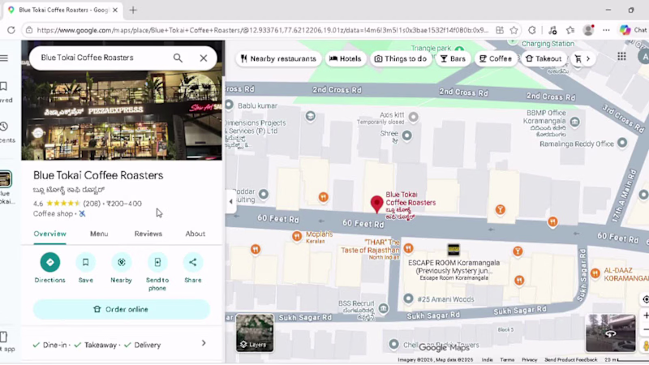
Task: Reload the page in the browser
Action: pos(11,30)
